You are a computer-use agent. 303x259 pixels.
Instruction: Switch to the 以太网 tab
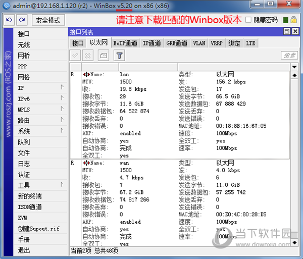click(x=98, y=42)
